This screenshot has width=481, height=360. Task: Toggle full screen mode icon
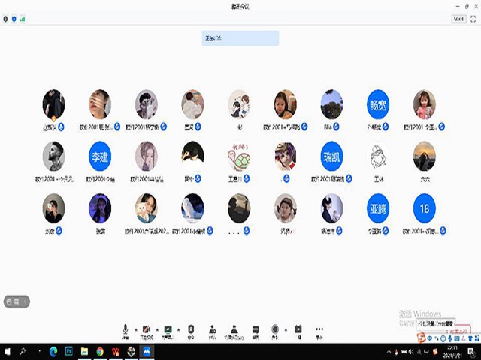pos(473,19)
